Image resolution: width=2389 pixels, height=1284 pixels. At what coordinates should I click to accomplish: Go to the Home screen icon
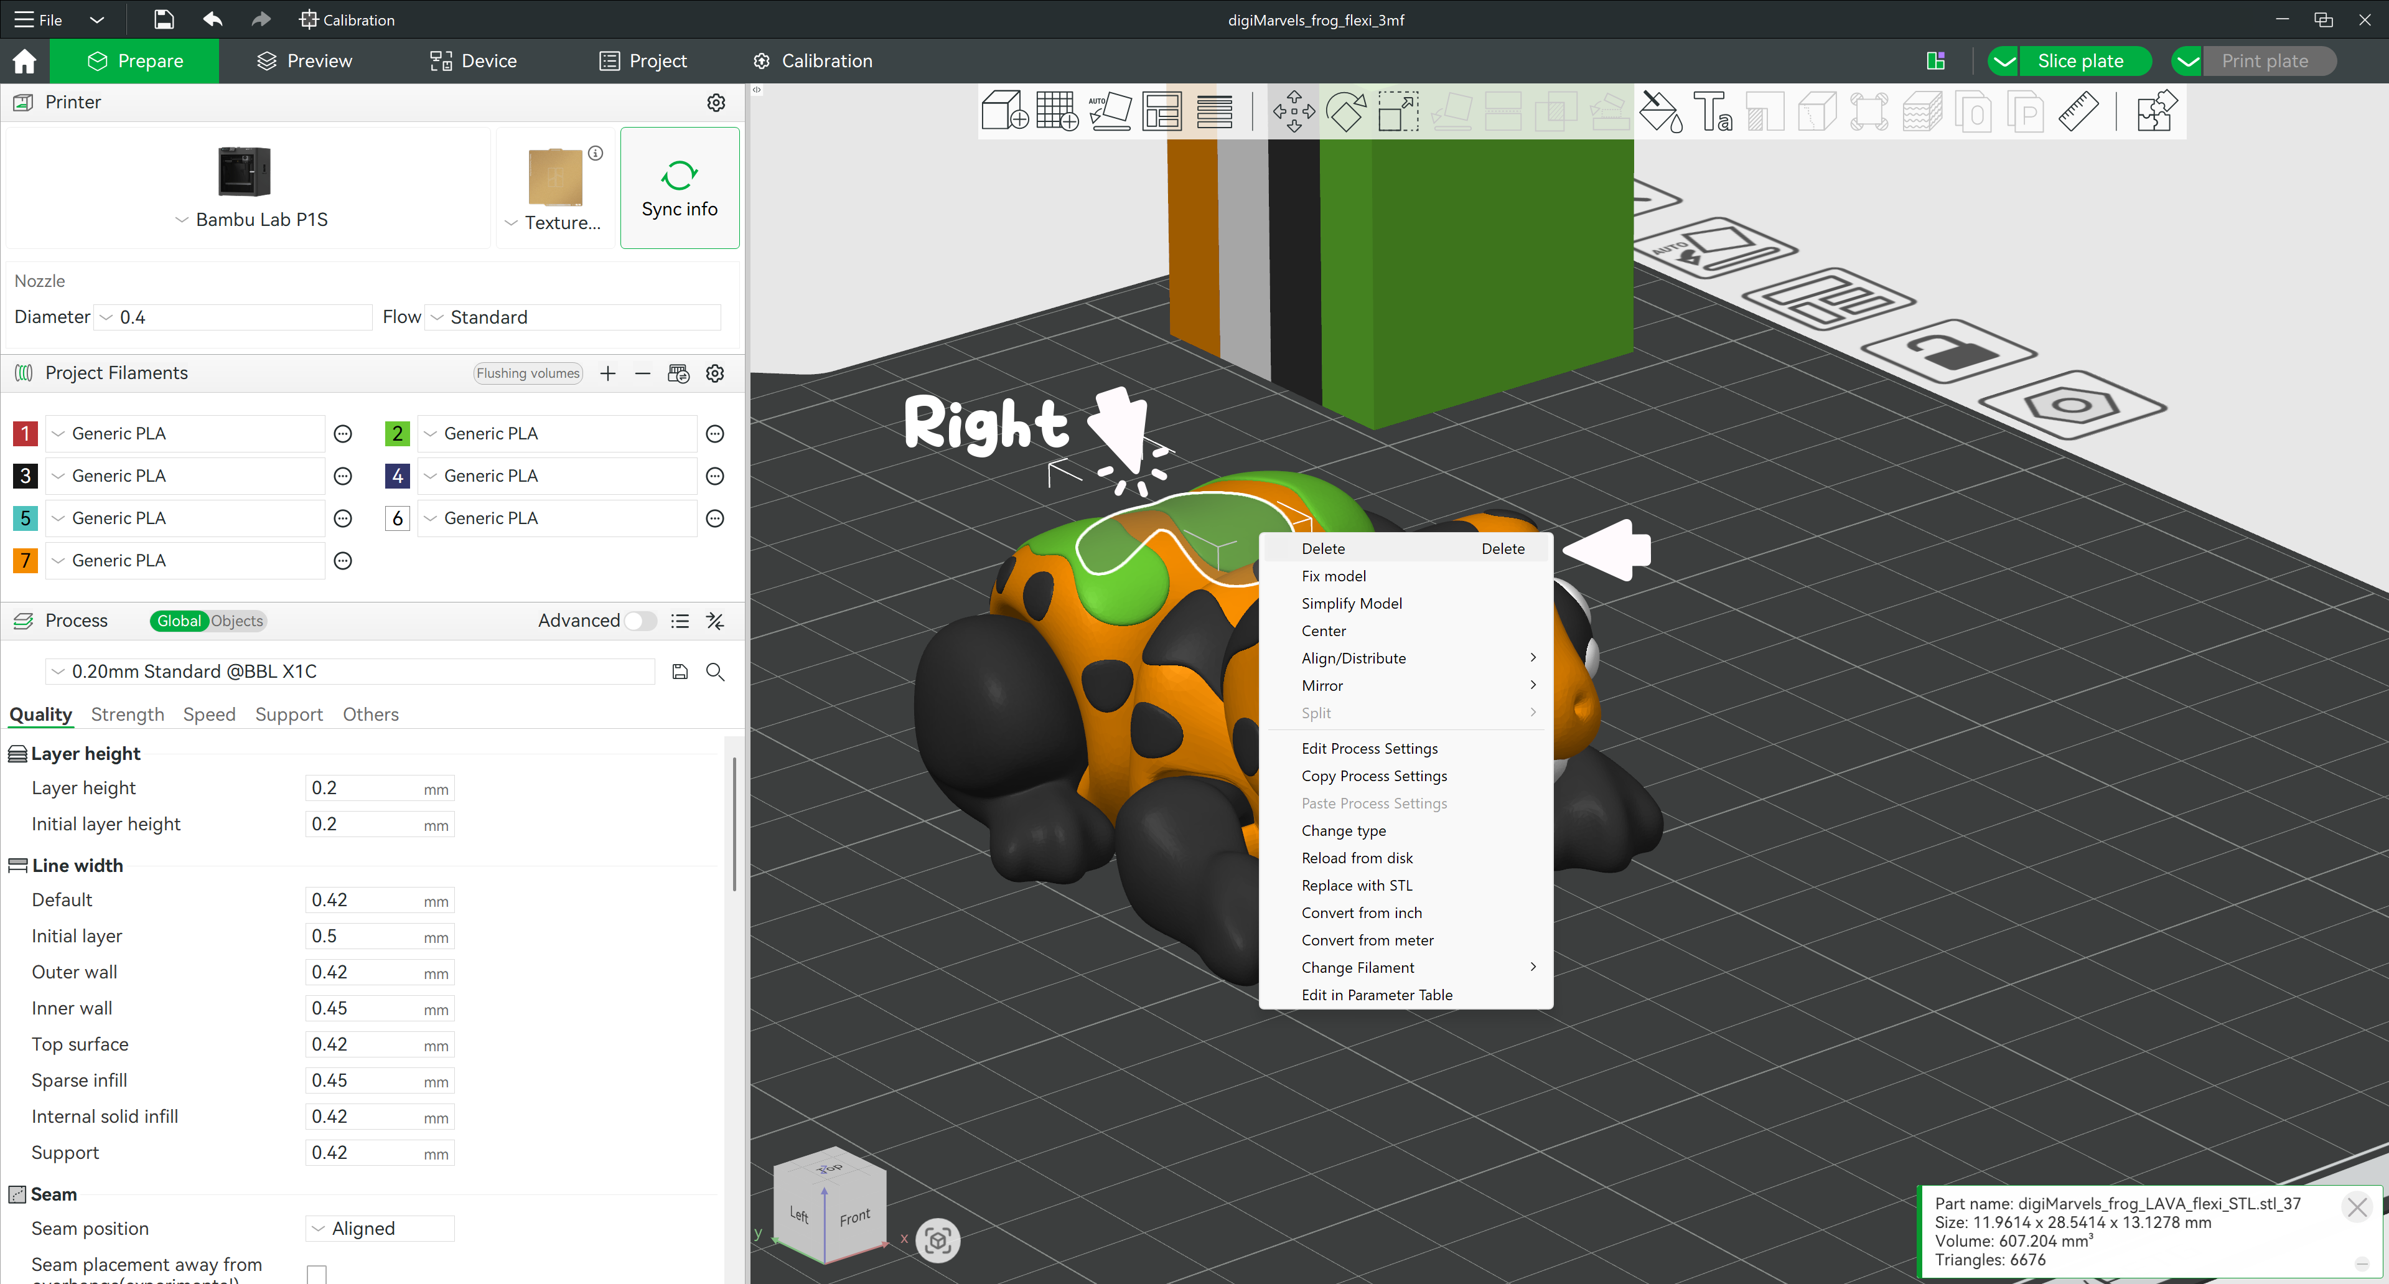tap(24, 61)
